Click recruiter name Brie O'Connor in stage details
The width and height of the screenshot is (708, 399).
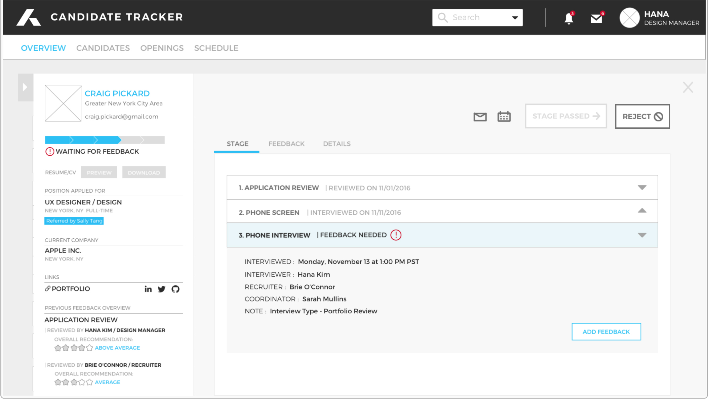coord(312,287)
